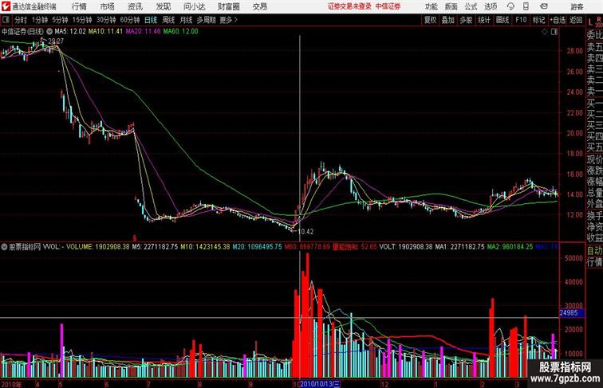Select the 日线 daily period
The image size is (603, 388).
pos(151,20)
